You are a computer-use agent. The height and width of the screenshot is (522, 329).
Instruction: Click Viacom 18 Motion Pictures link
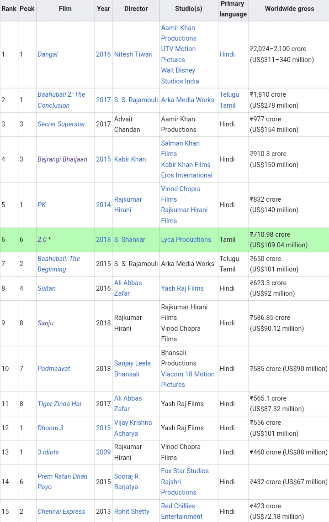[x=187, y=379]
